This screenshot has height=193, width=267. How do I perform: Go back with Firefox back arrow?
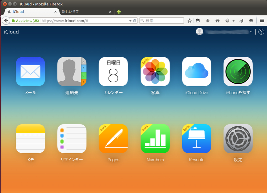click(6, 21)
